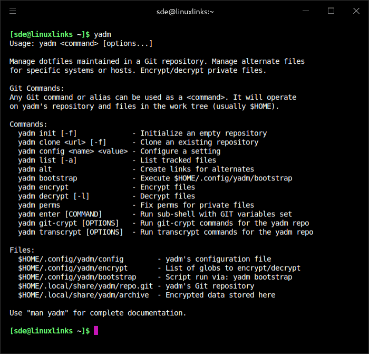Click the 'yadm list [-a]' command text

click(x=47, y=160)
